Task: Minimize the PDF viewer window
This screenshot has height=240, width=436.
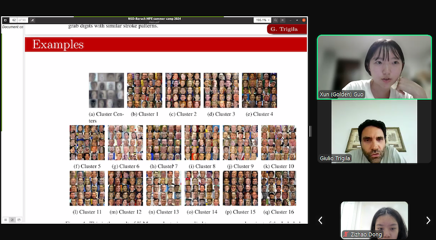Action: tap(290, 20)
